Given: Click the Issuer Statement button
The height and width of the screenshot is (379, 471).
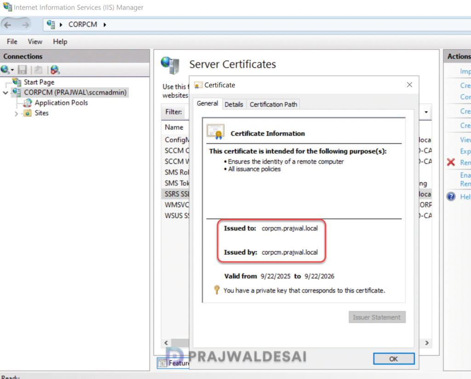Looking at the screenshot, I should click(377, 317).
